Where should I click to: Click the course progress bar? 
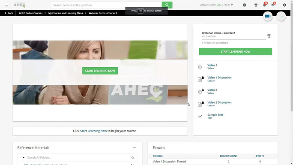click(x=234, y=40)
